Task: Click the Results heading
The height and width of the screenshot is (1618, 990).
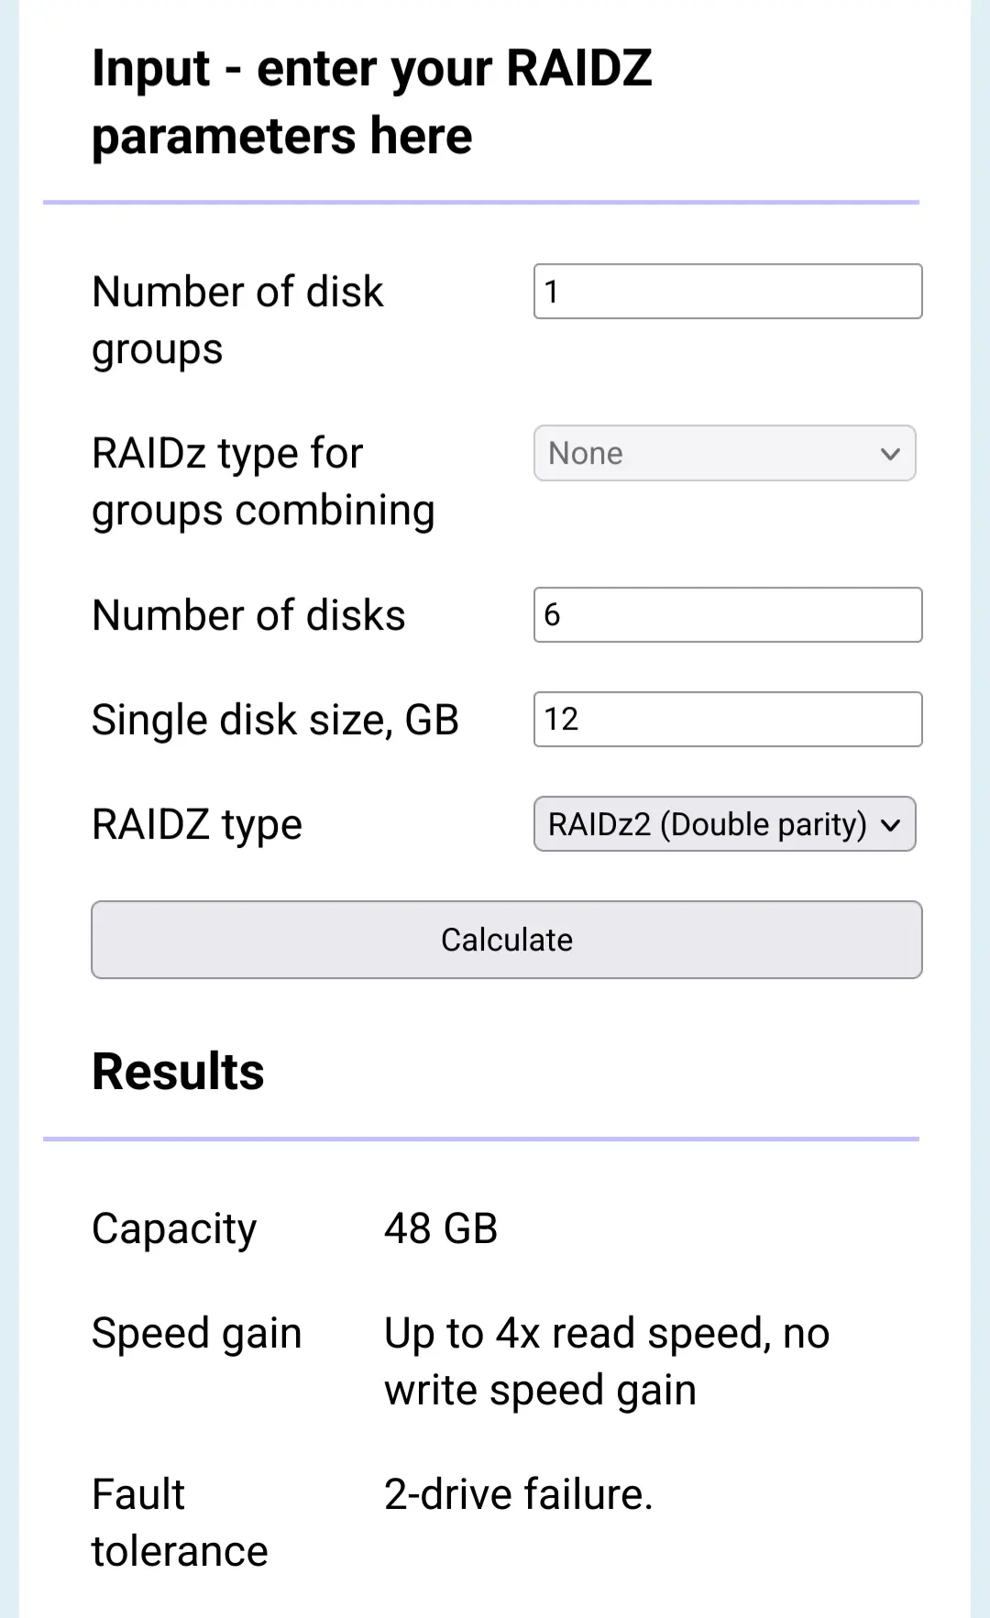Action: pos(178,1071)
